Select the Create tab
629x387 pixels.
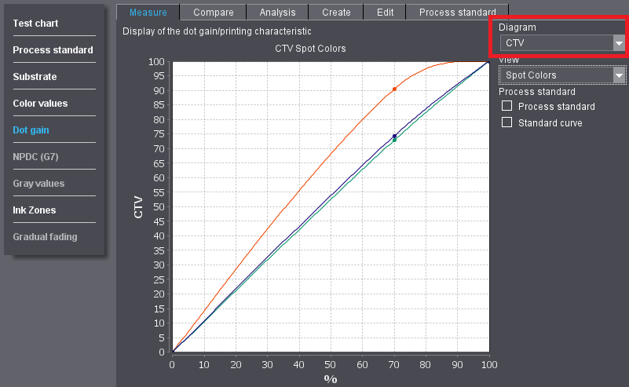(x=336, y=12)
